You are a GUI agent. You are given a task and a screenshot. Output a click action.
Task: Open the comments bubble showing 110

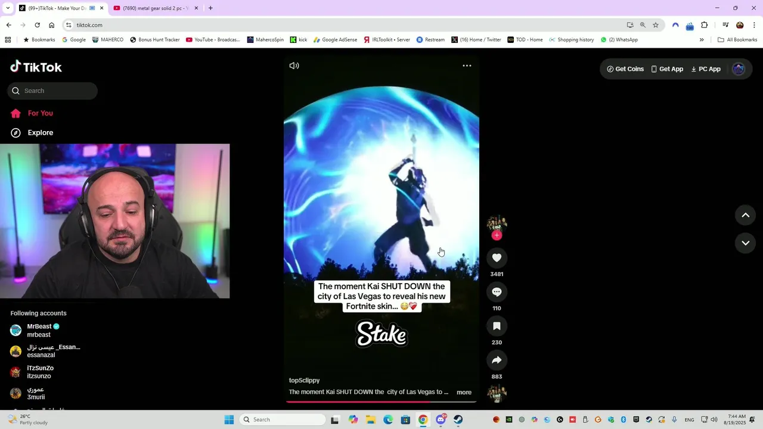tap(497, 292)
